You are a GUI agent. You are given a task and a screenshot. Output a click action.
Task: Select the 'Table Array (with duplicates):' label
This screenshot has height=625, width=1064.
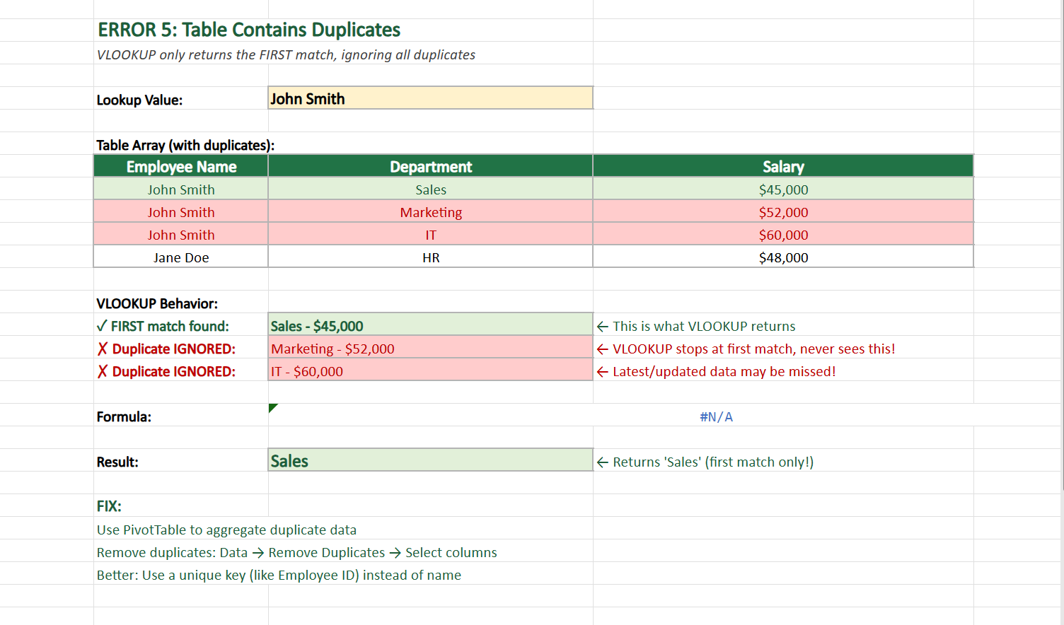185,145
